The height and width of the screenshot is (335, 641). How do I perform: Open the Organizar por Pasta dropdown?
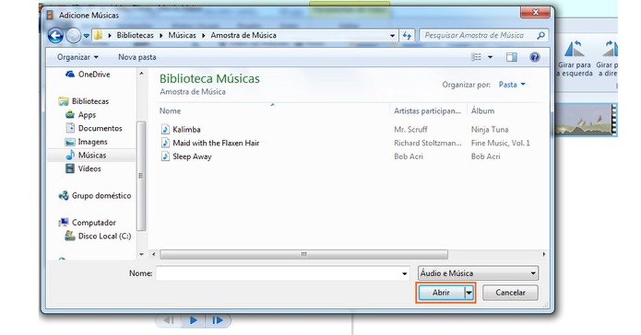click(512, 85)
